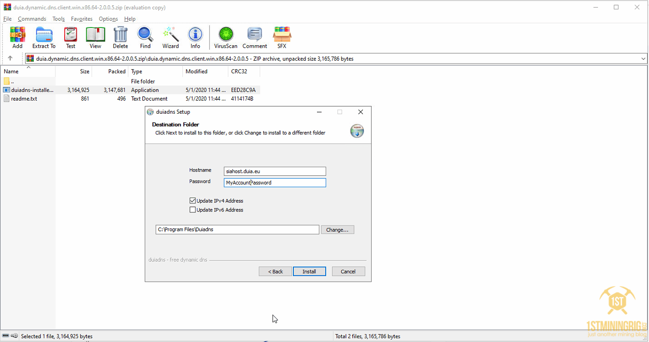Click Change... to pick another folder

[x=337, y=230]
